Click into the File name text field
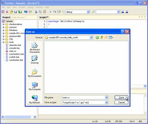 [x=84, y=97]
